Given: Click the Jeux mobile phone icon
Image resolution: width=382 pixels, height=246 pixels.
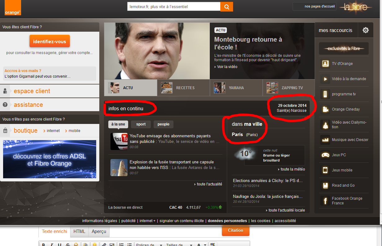Looking at the screenshot, I should coord(325,170).
